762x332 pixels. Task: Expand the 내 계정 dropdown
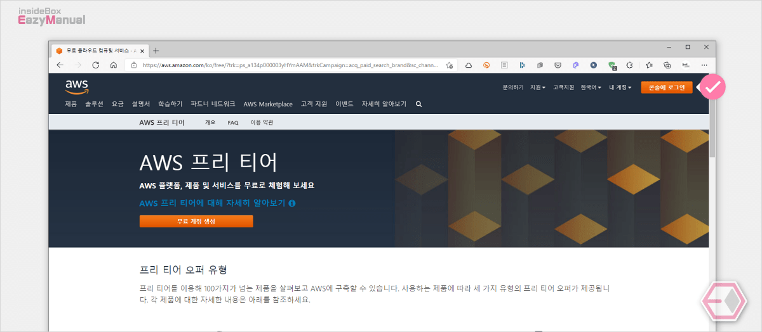(620, 87)
